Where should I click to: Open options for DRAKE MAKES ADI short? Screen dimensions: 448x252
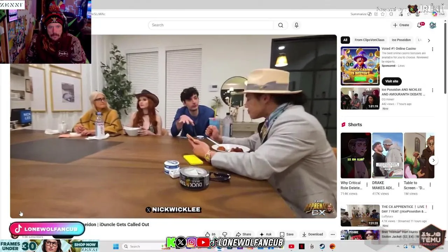[x=398, y=184]
